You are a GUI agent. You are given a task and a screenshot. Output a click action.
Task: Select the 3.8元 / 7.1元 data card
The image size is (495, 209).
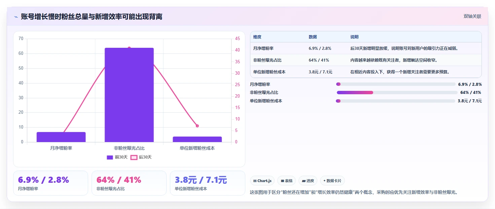[x=207, y=183]
